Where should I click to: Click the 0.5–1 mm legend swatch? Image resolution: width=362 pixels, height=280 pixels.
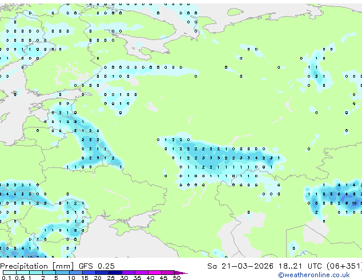point(23,273)
